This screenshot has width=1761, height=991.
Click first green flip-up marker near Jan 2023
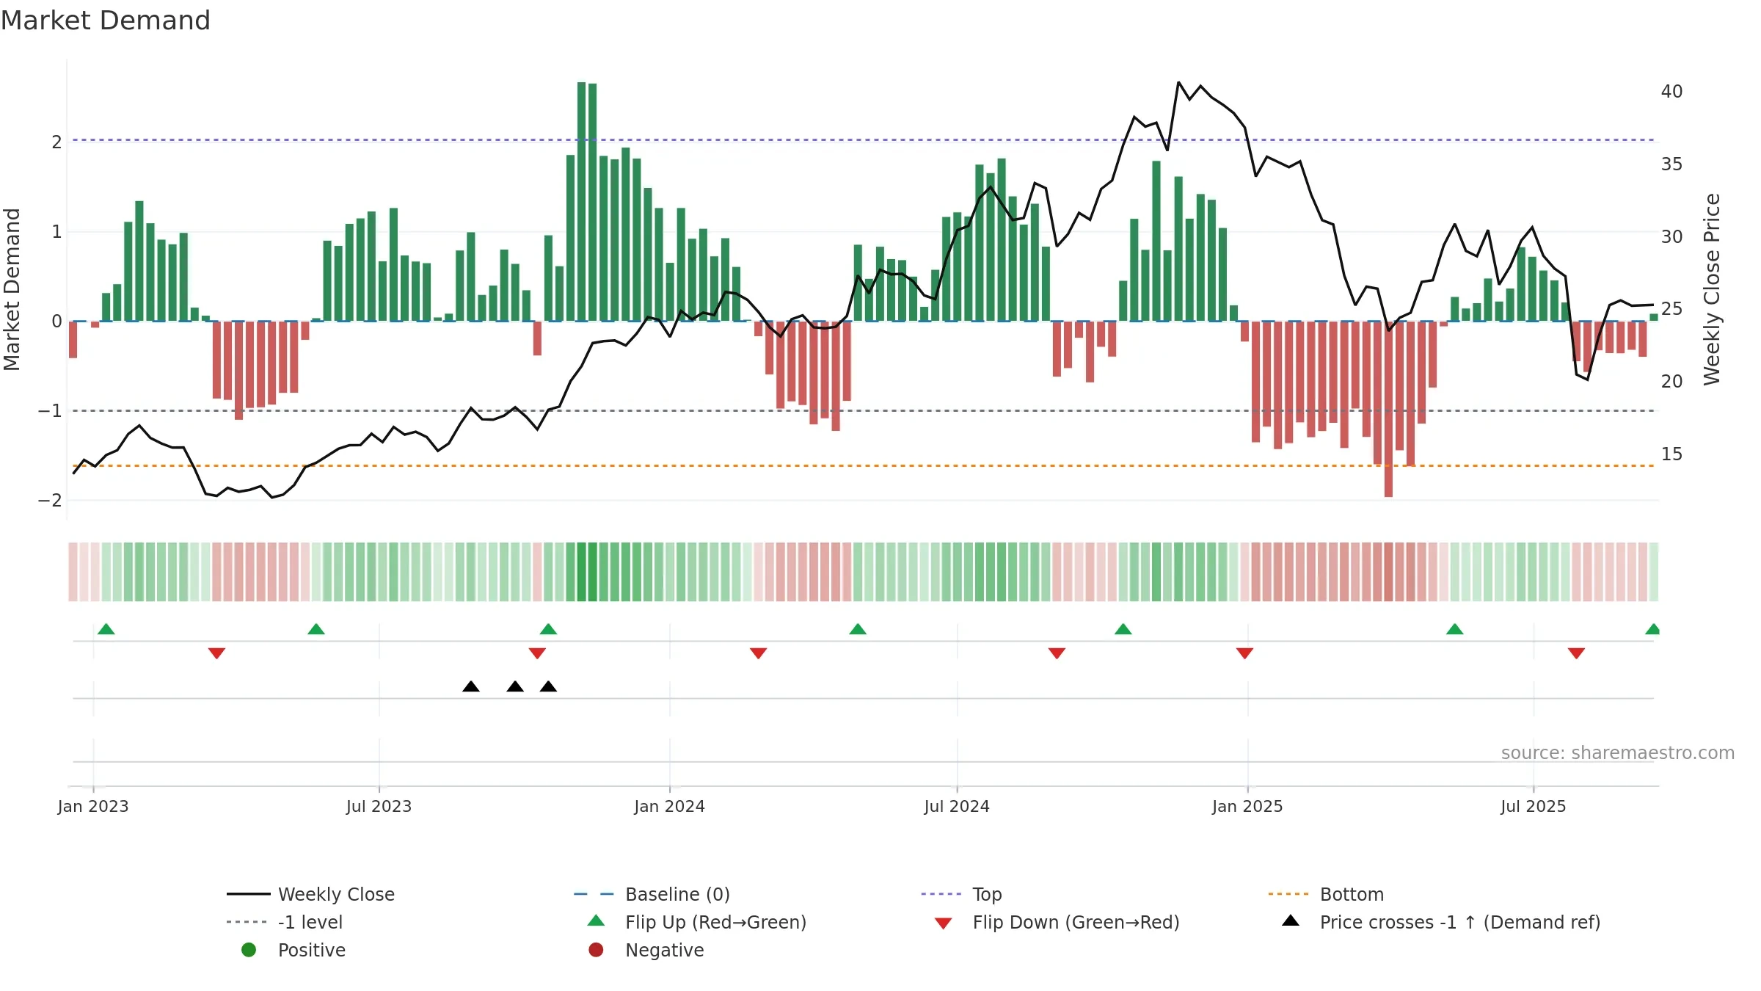pos(106,629)
